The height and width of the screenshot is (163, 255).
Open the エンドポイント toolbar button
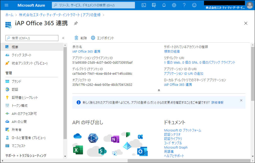[102, 38]
